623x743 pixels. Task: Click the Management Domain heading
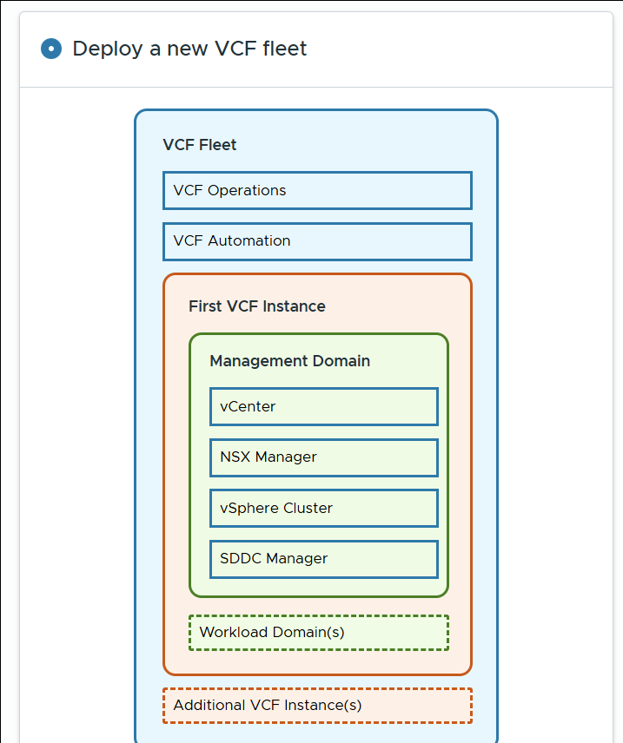(290, 361)
